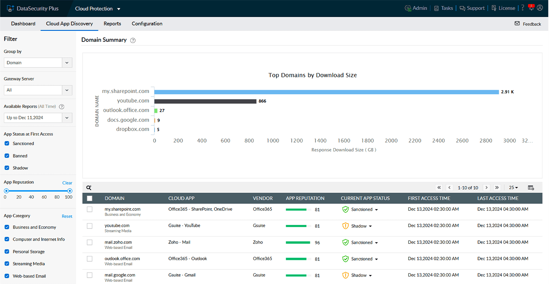Clear the App Reputation filter
The height and width of the screenshot is (284, 549).
pos(67,182)
